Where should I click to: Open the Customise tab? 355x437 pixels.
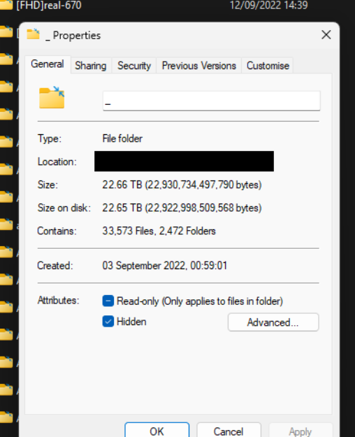(x=268, y=66)
